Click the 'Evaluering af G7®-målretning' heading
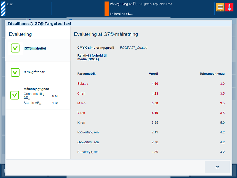This screenshot has width=237, height=178. click(x=106, y=34)
